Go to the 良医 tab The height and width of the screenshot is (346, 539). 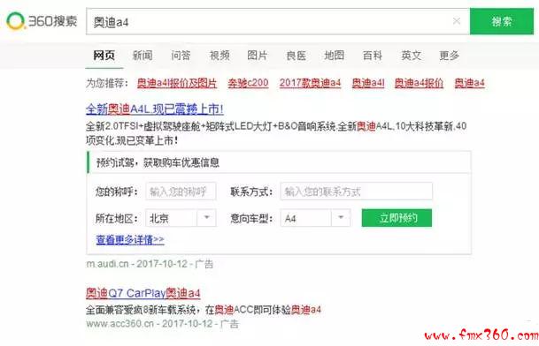pyautogui.click(x=296, y=56)
